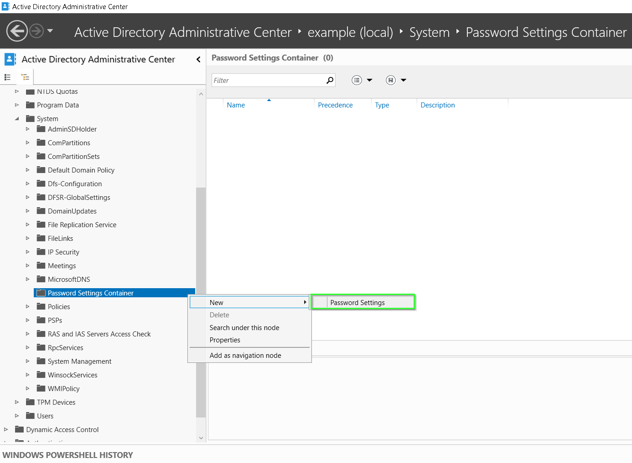Collapse the System tree node
Image resolution: width=632 pixels, height=463 pixels.
coord(17,118)
